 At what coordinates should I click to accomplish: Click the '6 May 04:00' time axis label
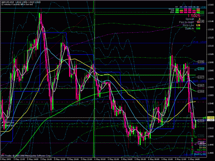tap(127, 159)
